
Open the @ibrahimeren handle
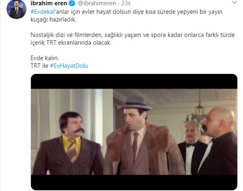point(97,3)
